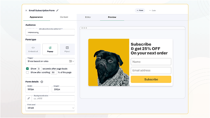Image resolution: width=210 pixels, height=118 pixels.
Task: Close the Email Subscription Form editor
Action: [26, 10]
